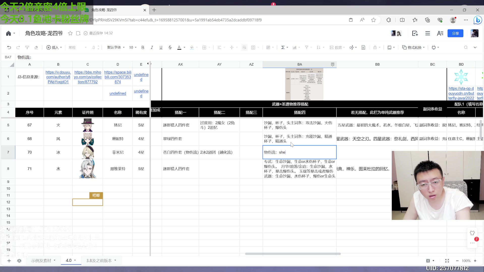484x272 pixels.
Task: Toggle fullscreen view in the status bar
Action: [447, 261]
